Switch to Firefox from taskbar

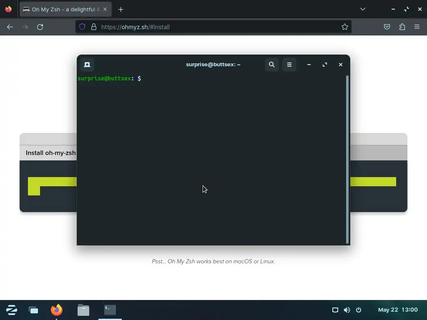click(57, 310)
